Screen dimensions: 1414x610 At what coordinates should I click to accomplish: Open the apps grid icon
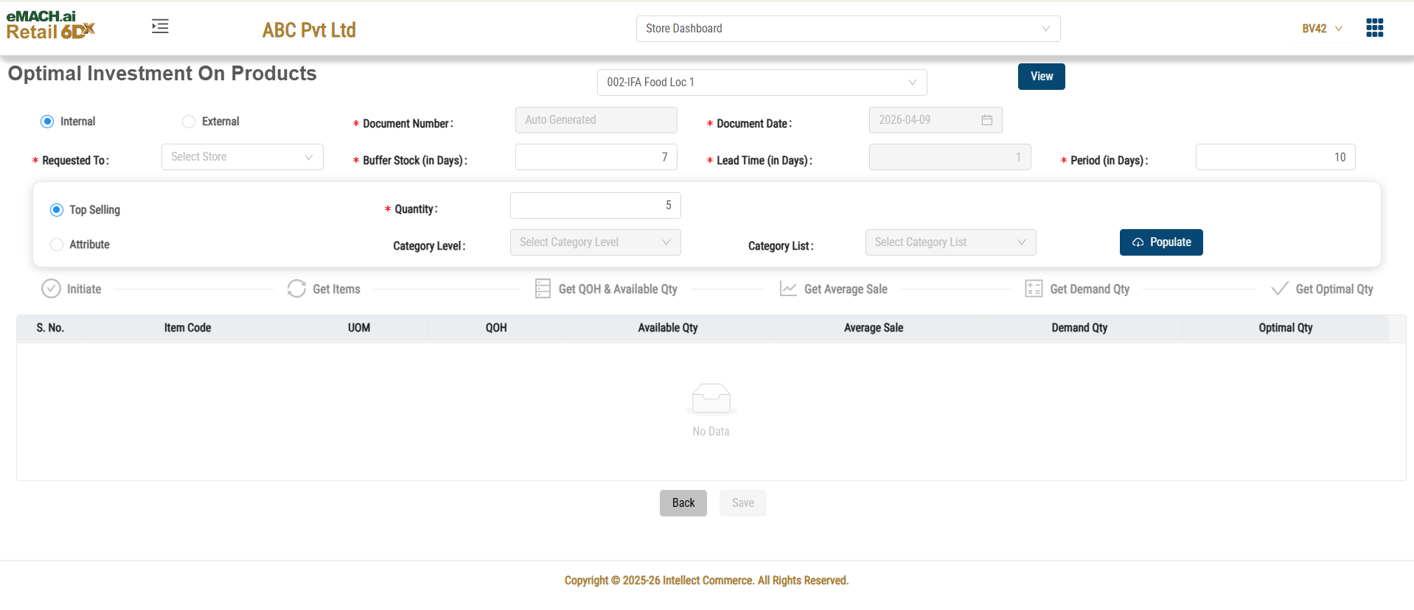pos(1374,28)
